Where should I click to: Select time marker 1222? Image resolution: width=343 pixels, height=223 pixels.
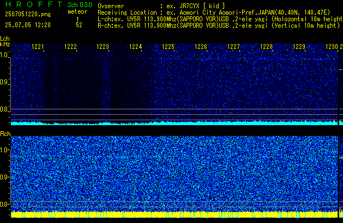[x=70, y=47]
